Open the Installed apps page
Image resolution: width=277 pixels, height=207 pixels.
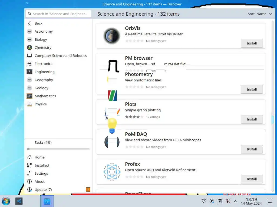tap(58, 165)
